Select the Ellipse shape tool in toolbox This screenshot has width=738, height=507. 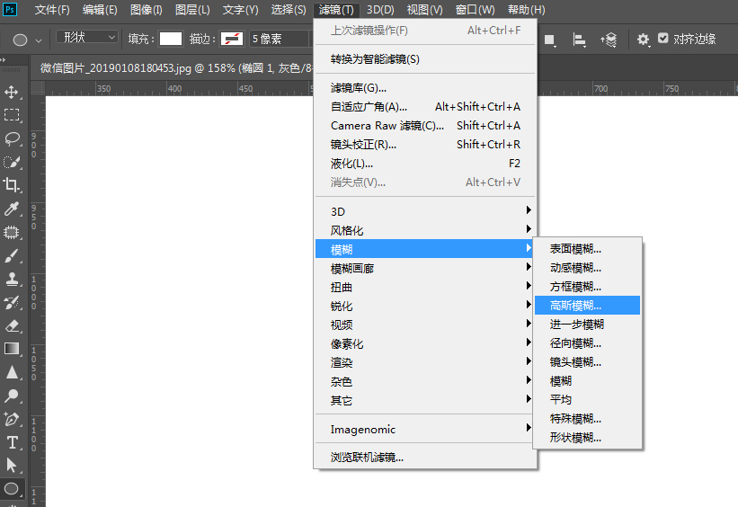pos(12,489)
